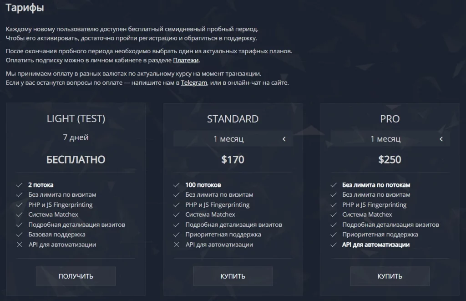This screenshot has height=301, width=466.
Task: Click X icon next to LIGHT API feature
Action: (x=19, y=245)
